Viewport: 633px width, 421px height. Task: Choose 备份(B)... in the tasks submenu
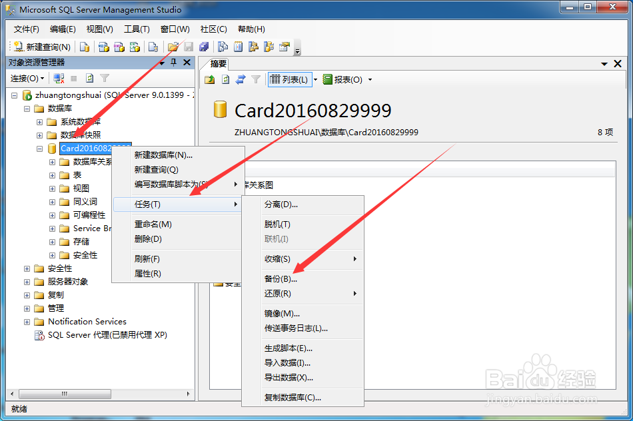tap(303, 279)
